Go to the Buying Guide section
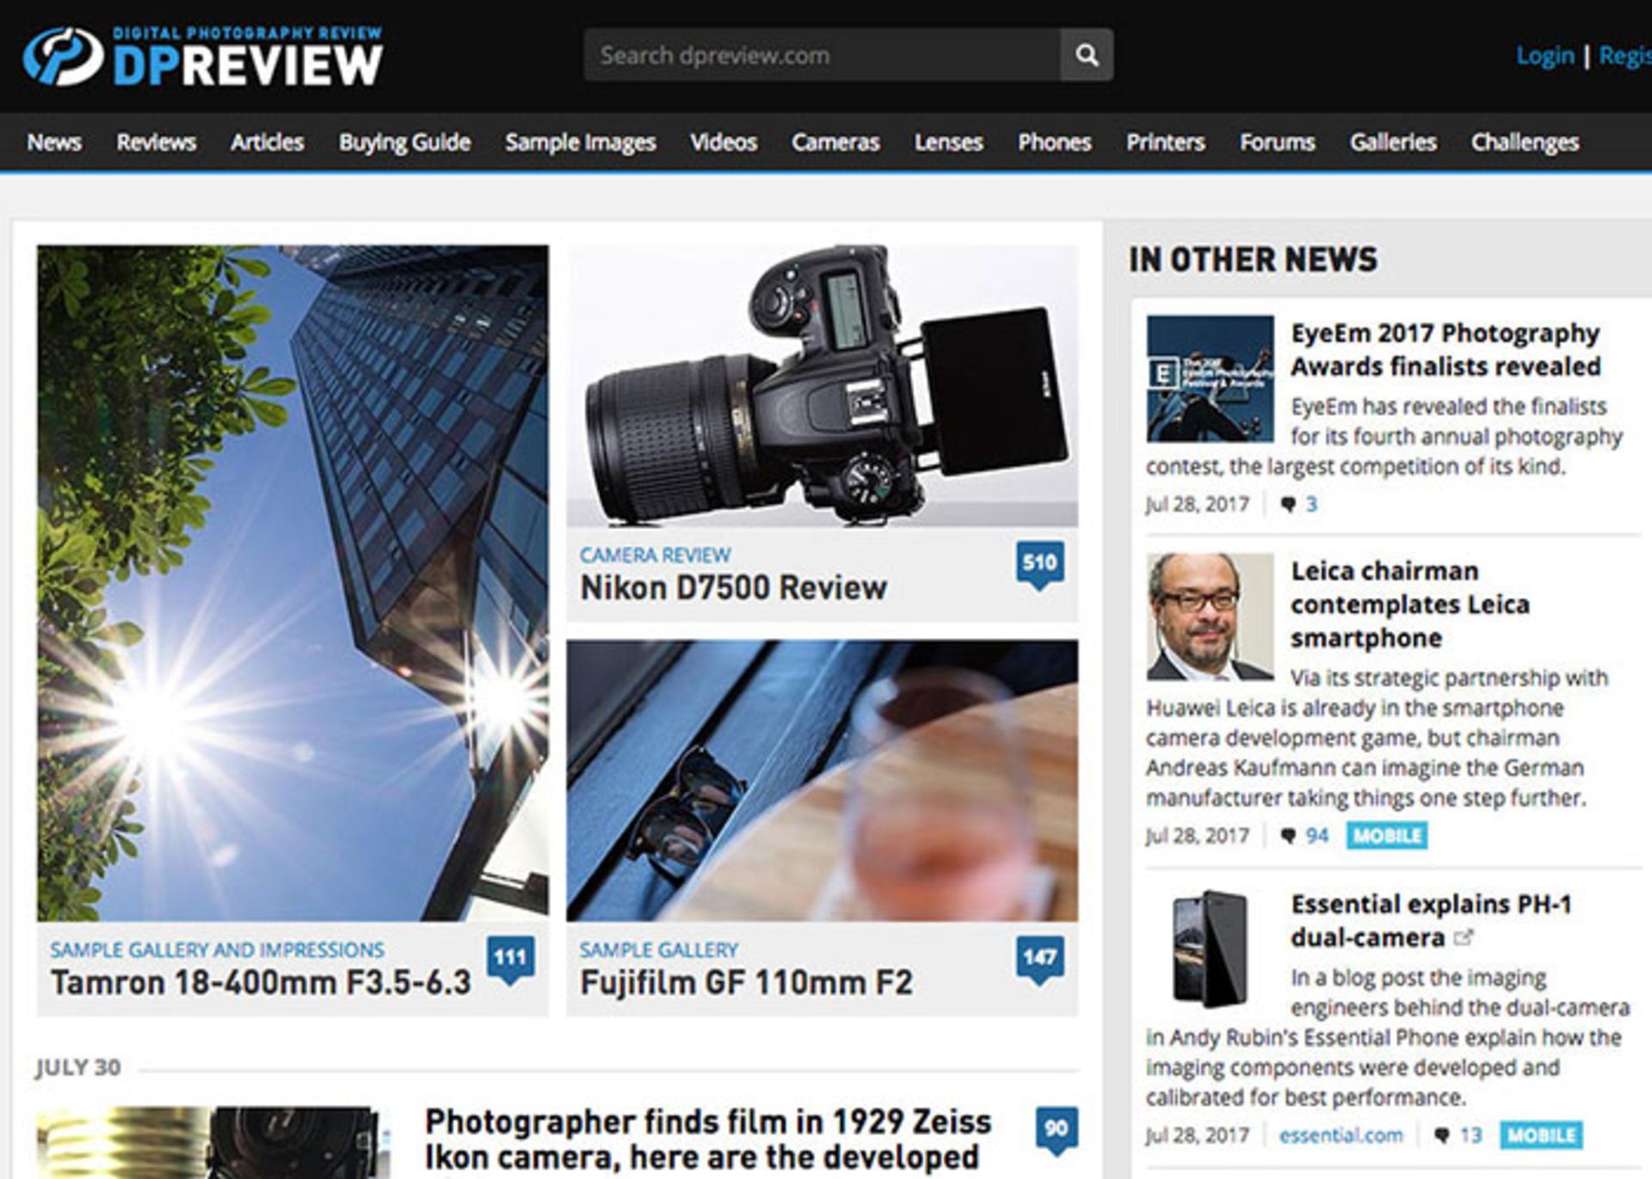Viewport: 1652px width, 1179px height. pyautogui.click(x=404, y=142)
